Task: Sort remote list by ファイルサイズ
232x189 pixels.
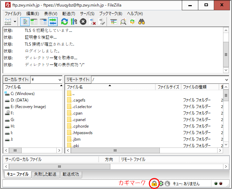Action: pyautogui.click(x=168, y=87)
